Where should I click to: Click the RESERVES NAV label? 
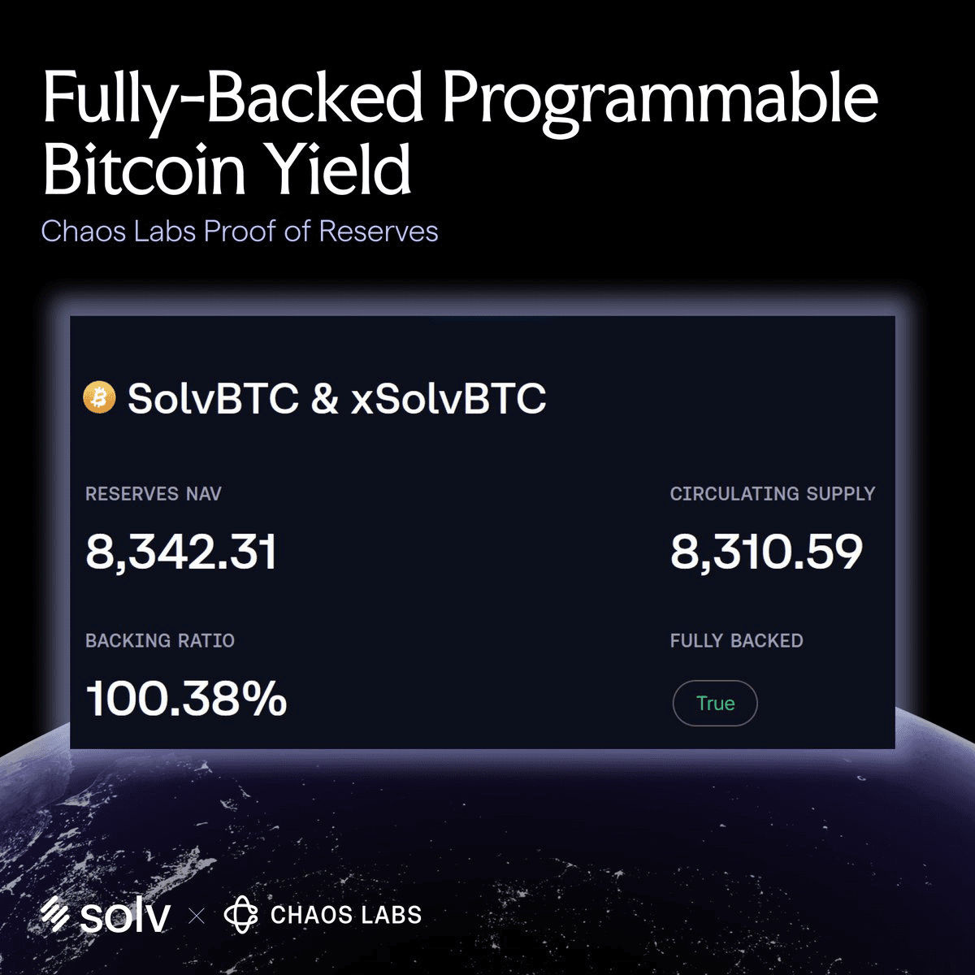point(154,494)
